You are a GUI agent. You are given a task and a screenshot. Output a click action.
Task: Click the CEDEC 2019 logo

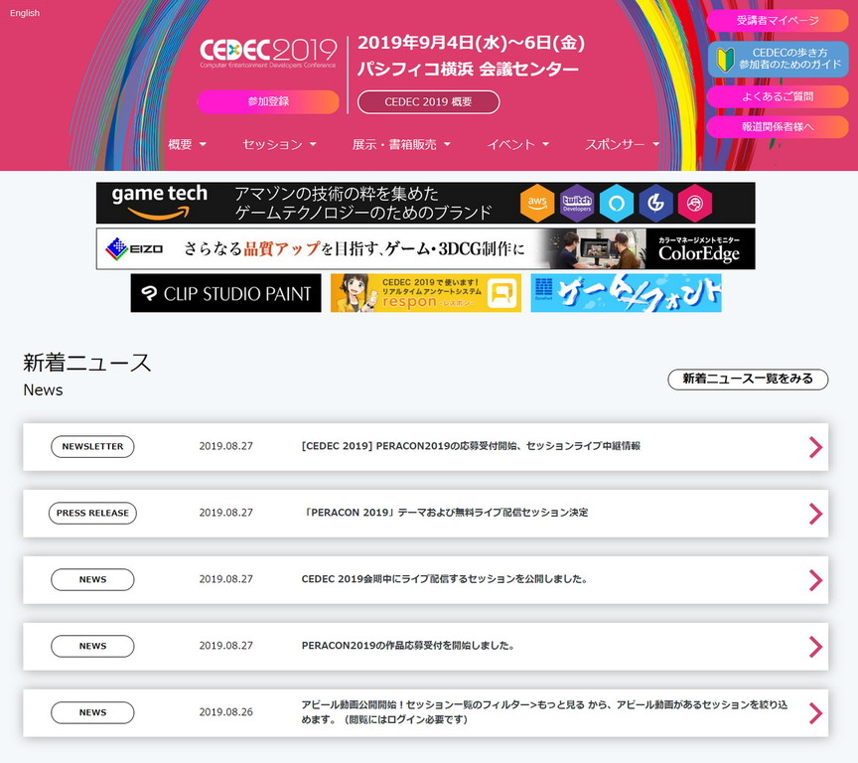point(268,53)
